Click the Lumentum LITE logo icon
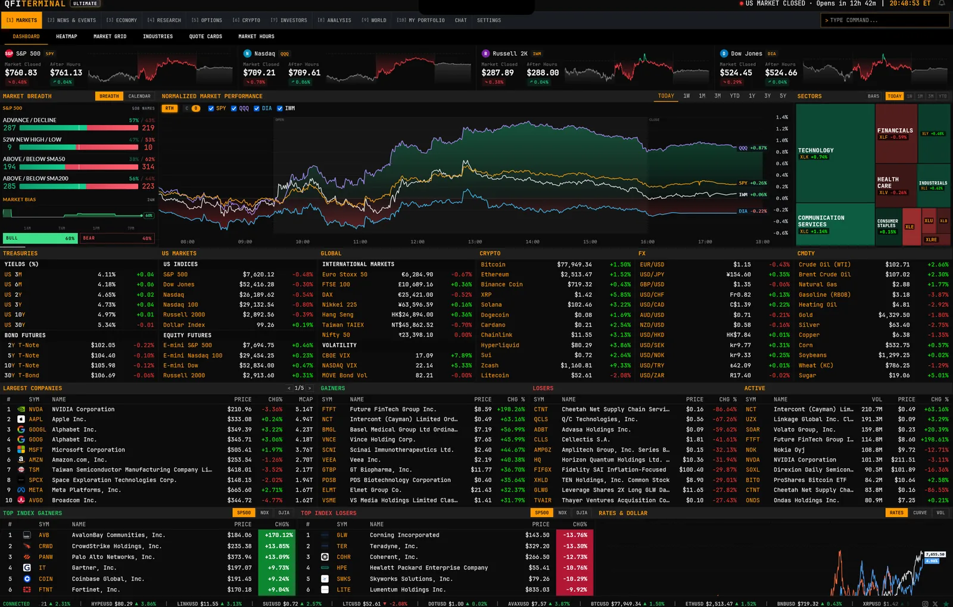953x607 pixels. pos(325,590)
